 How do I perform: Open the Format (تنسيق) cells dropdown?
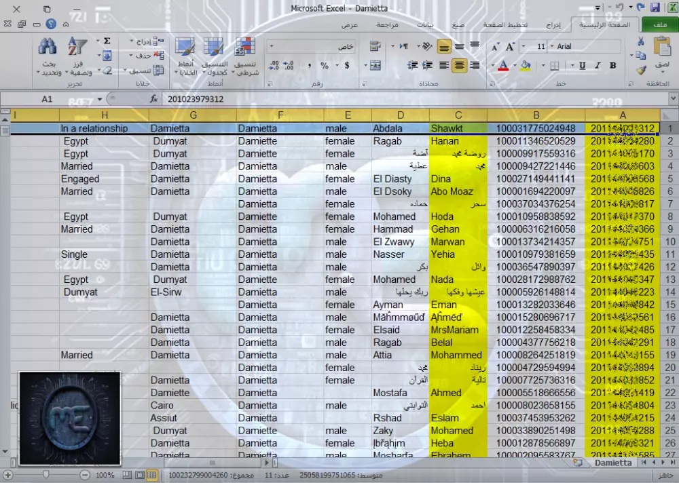[x=143, y=70]
